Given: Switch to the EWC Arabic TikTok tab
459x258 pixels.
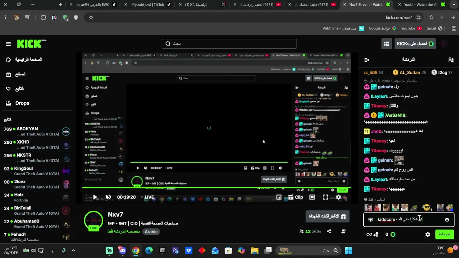Looking at the screenshot, I should [93, 5].
